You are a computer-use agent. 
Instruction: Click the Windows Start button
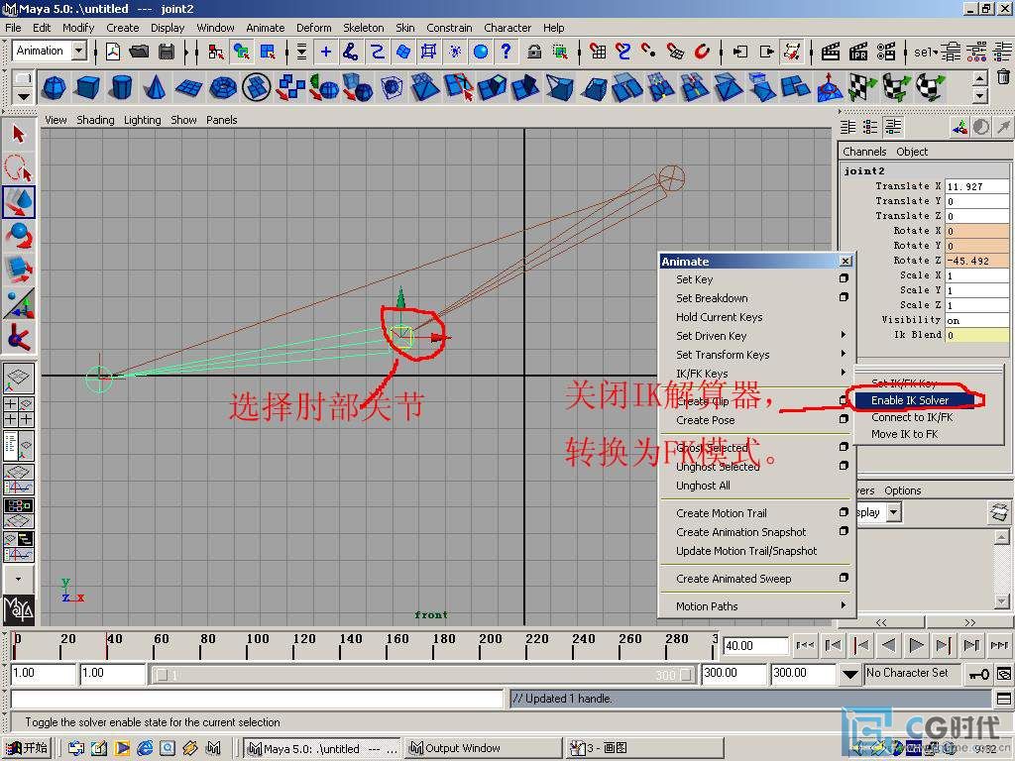[27, 748]
